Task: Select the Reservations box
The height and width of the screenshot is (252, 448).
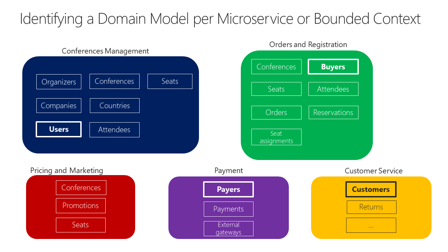Action: [333, 112]
